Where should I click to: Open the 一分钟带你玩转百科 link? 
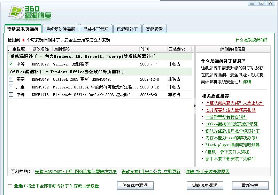226,117
